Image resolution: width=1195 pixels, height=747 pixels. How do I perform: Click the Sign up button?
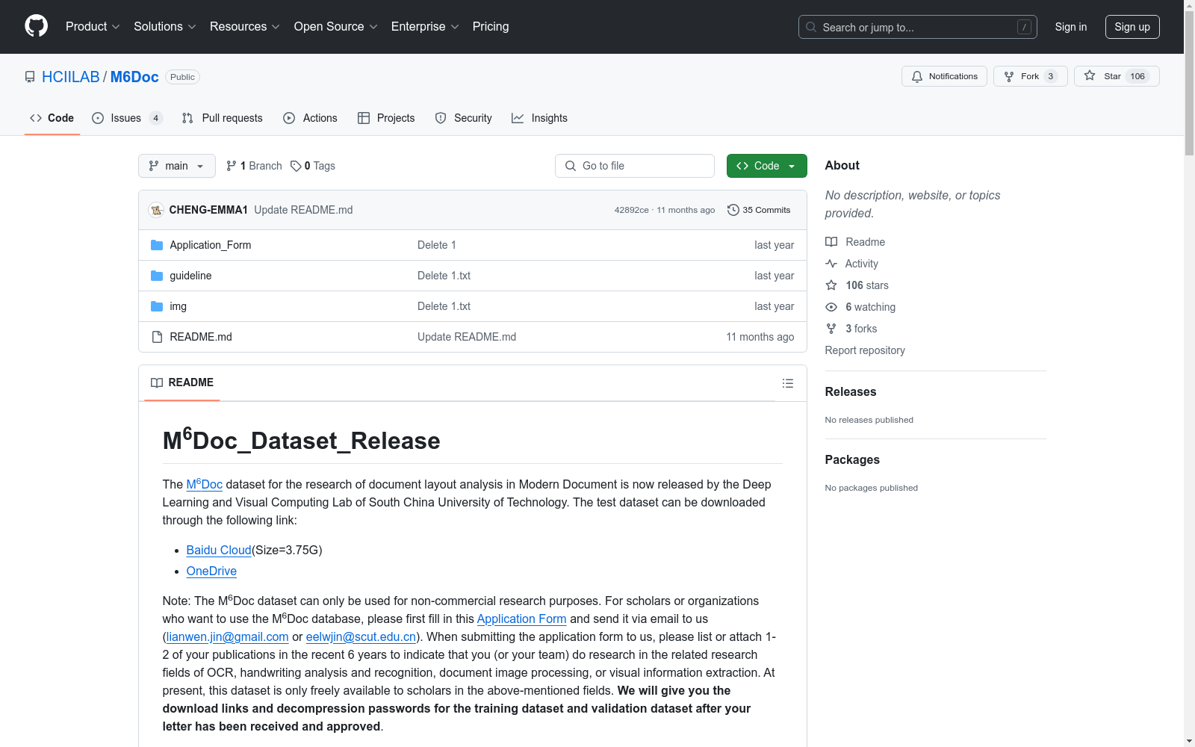click(x=1132, y=27)
